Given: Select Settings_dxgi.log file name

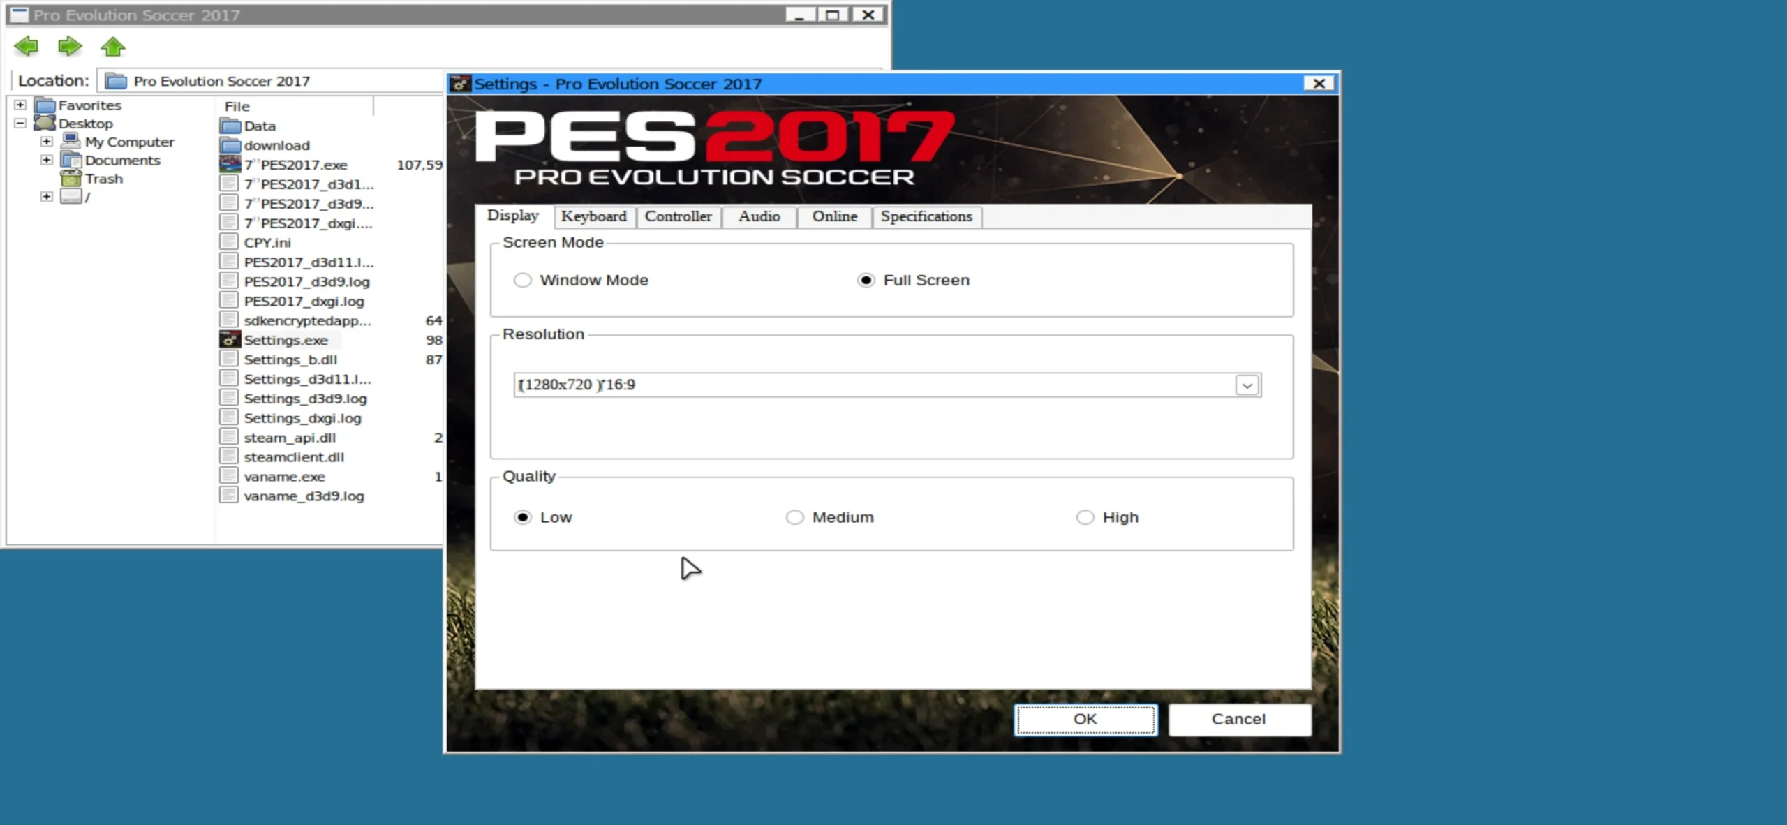Looking at the screenshot, I should [x=303, y=418].
